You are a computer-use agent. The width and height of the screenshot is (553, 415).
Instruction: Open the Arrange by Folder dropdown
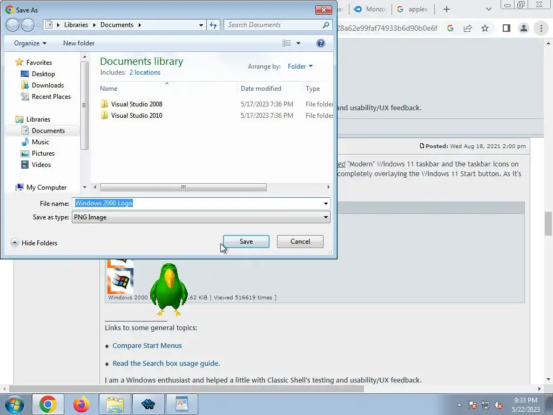(300, 66)
